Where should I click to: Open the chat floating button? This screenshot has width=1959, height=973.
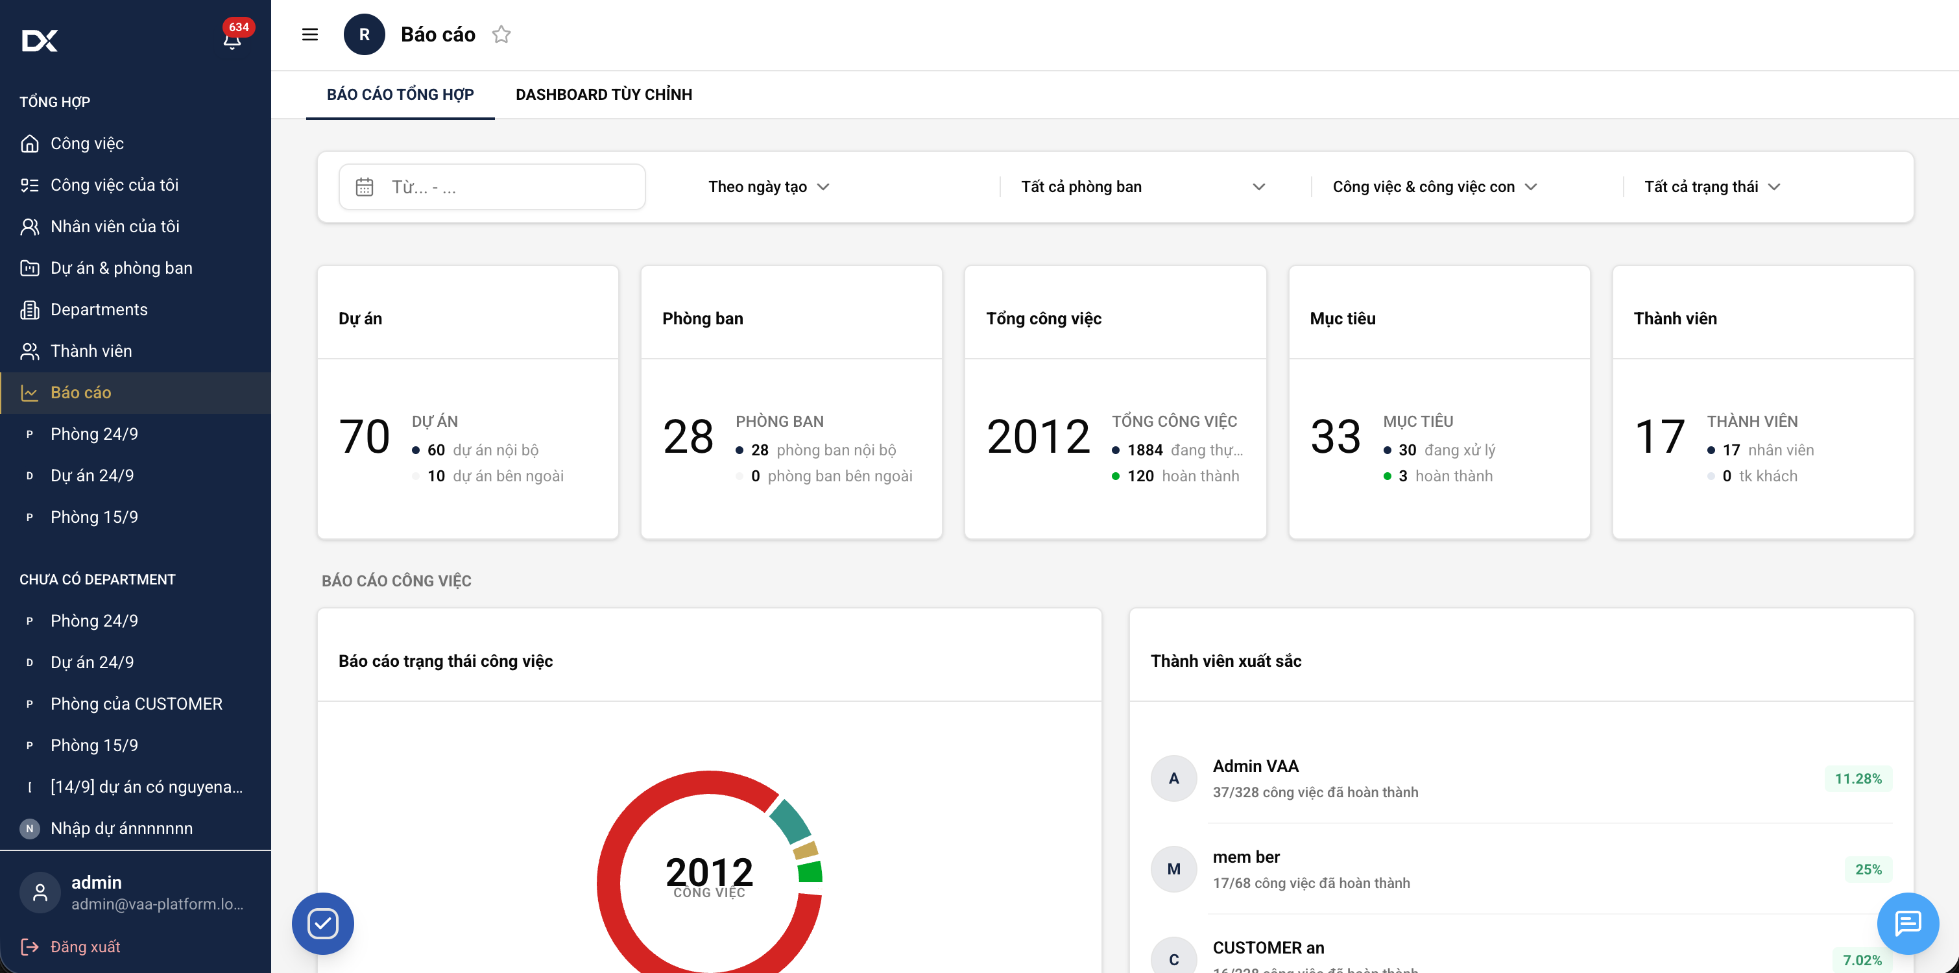click(1907, 923)
